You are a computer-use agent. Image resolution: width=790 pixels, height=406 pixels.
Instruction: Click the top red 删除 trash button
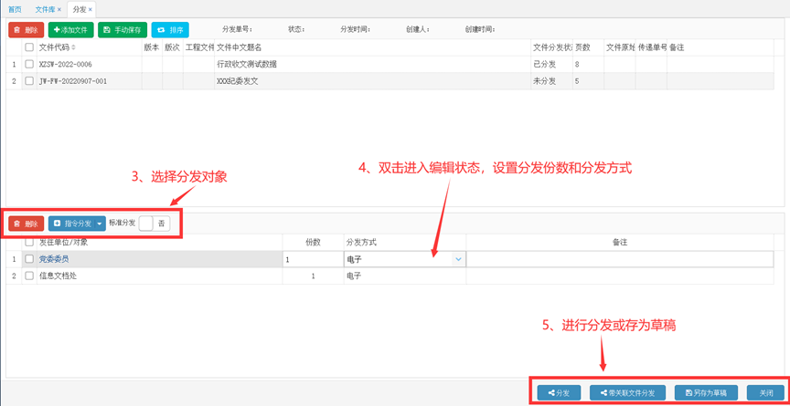pos(27,29)
